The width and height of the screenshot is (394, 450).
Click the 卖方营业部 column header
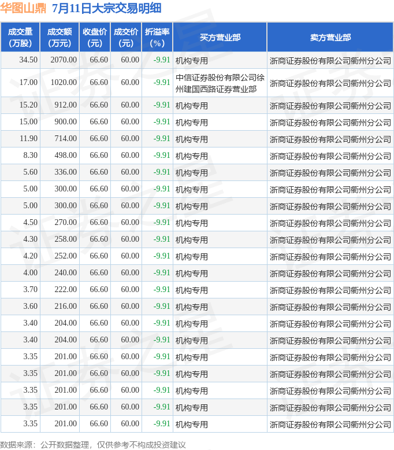(330, 38)
